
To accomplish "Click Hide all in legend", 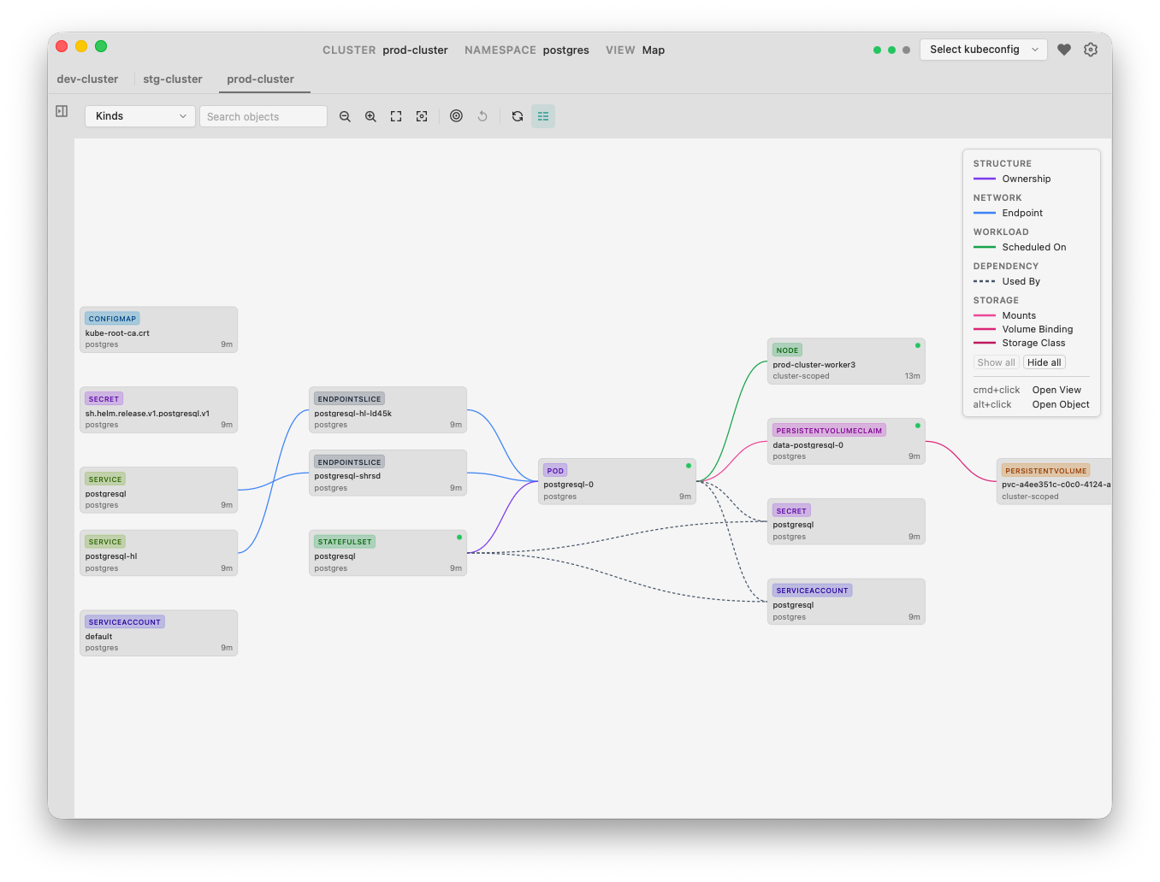I will [1045, 362].
